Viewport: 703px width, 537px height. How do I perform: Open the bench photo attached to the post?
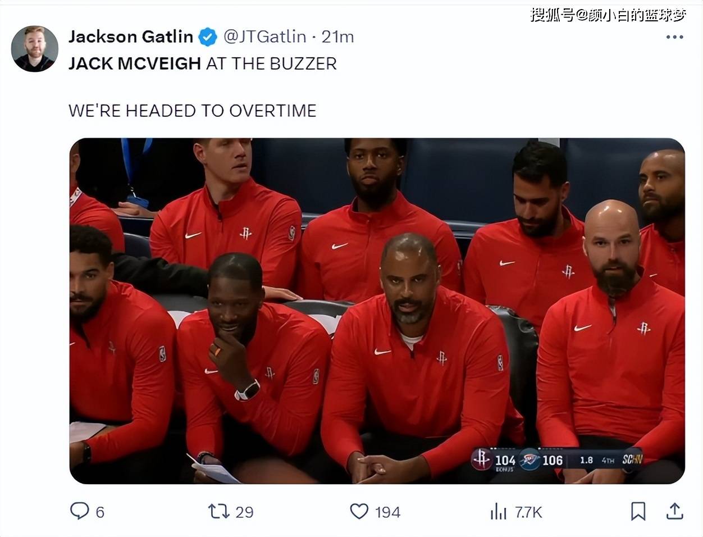377,311
